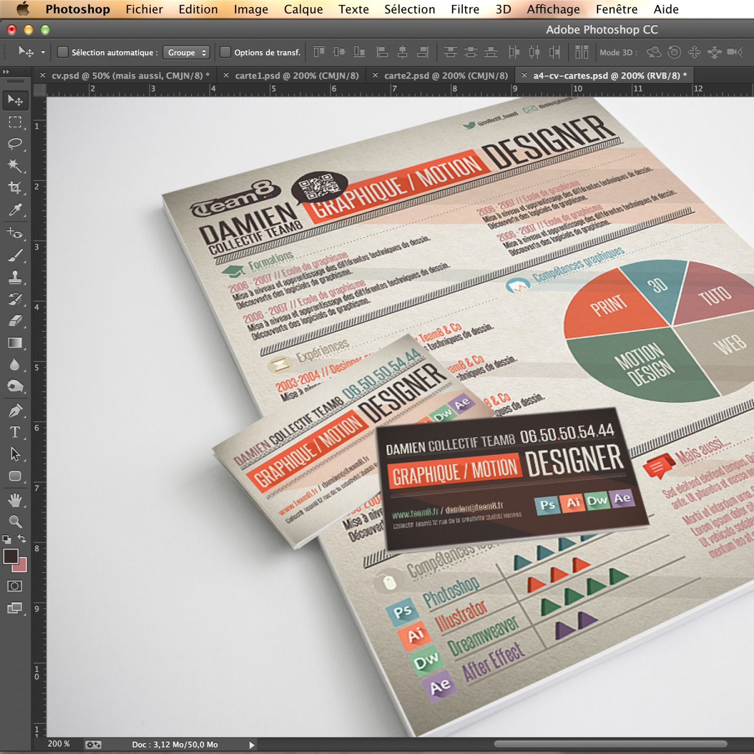754x754 pixels.
Task: Click align vertical centers icon
Action: [x=339, y=52]
